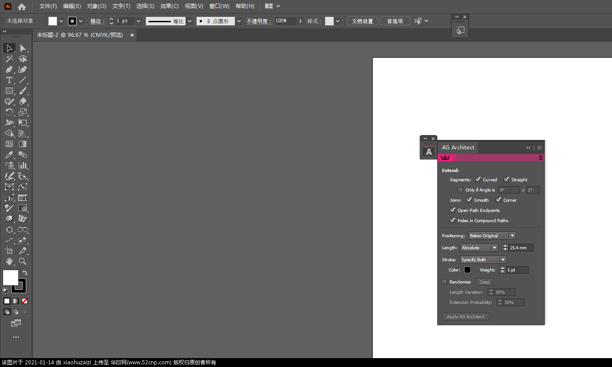The image size is (612, 367).
Task: Open AG Architect panel flyout menu
Action: [x=540, y=148]
